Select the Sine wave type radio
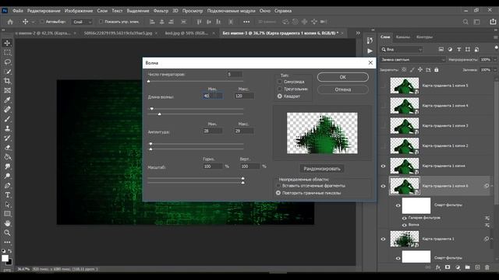This screenshot has height=280, width=499. coord(280,82)
